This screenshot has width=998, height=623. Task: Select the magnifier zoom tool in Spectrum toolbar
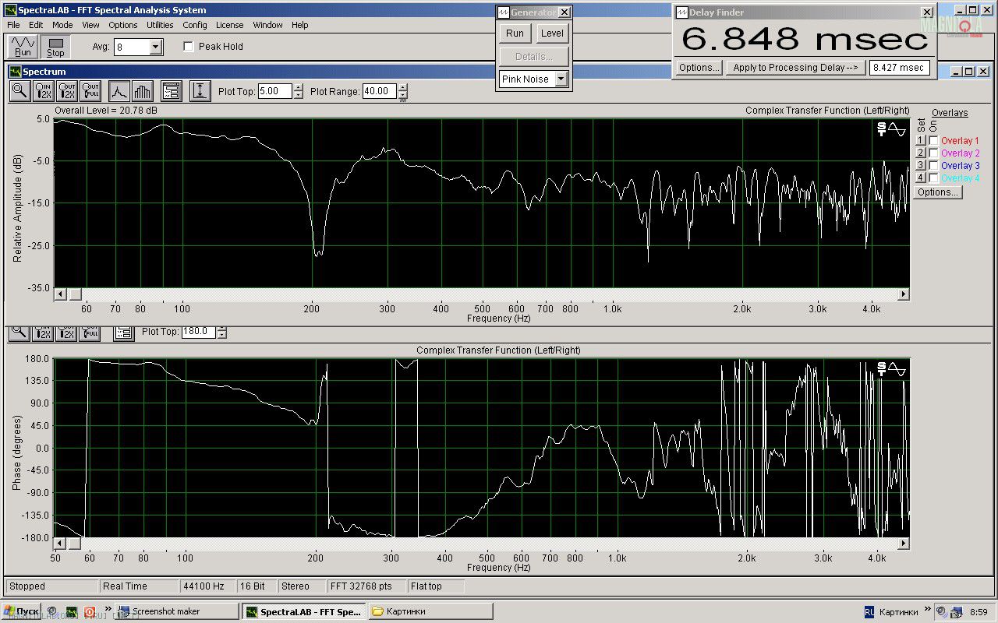click(x=19, y=91)
